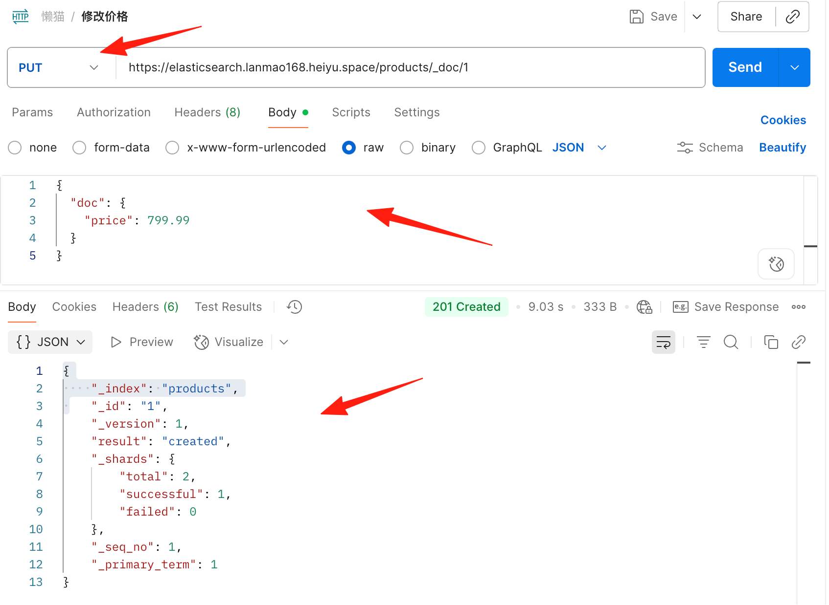829x605 pixels.
Task: Expand the Send button options arrow
Action: pos(795,67)
